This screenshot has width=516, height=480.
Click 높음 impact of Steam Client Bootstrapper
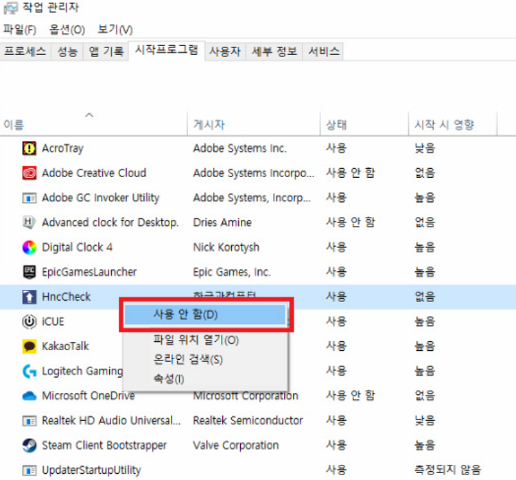point(425,446)
